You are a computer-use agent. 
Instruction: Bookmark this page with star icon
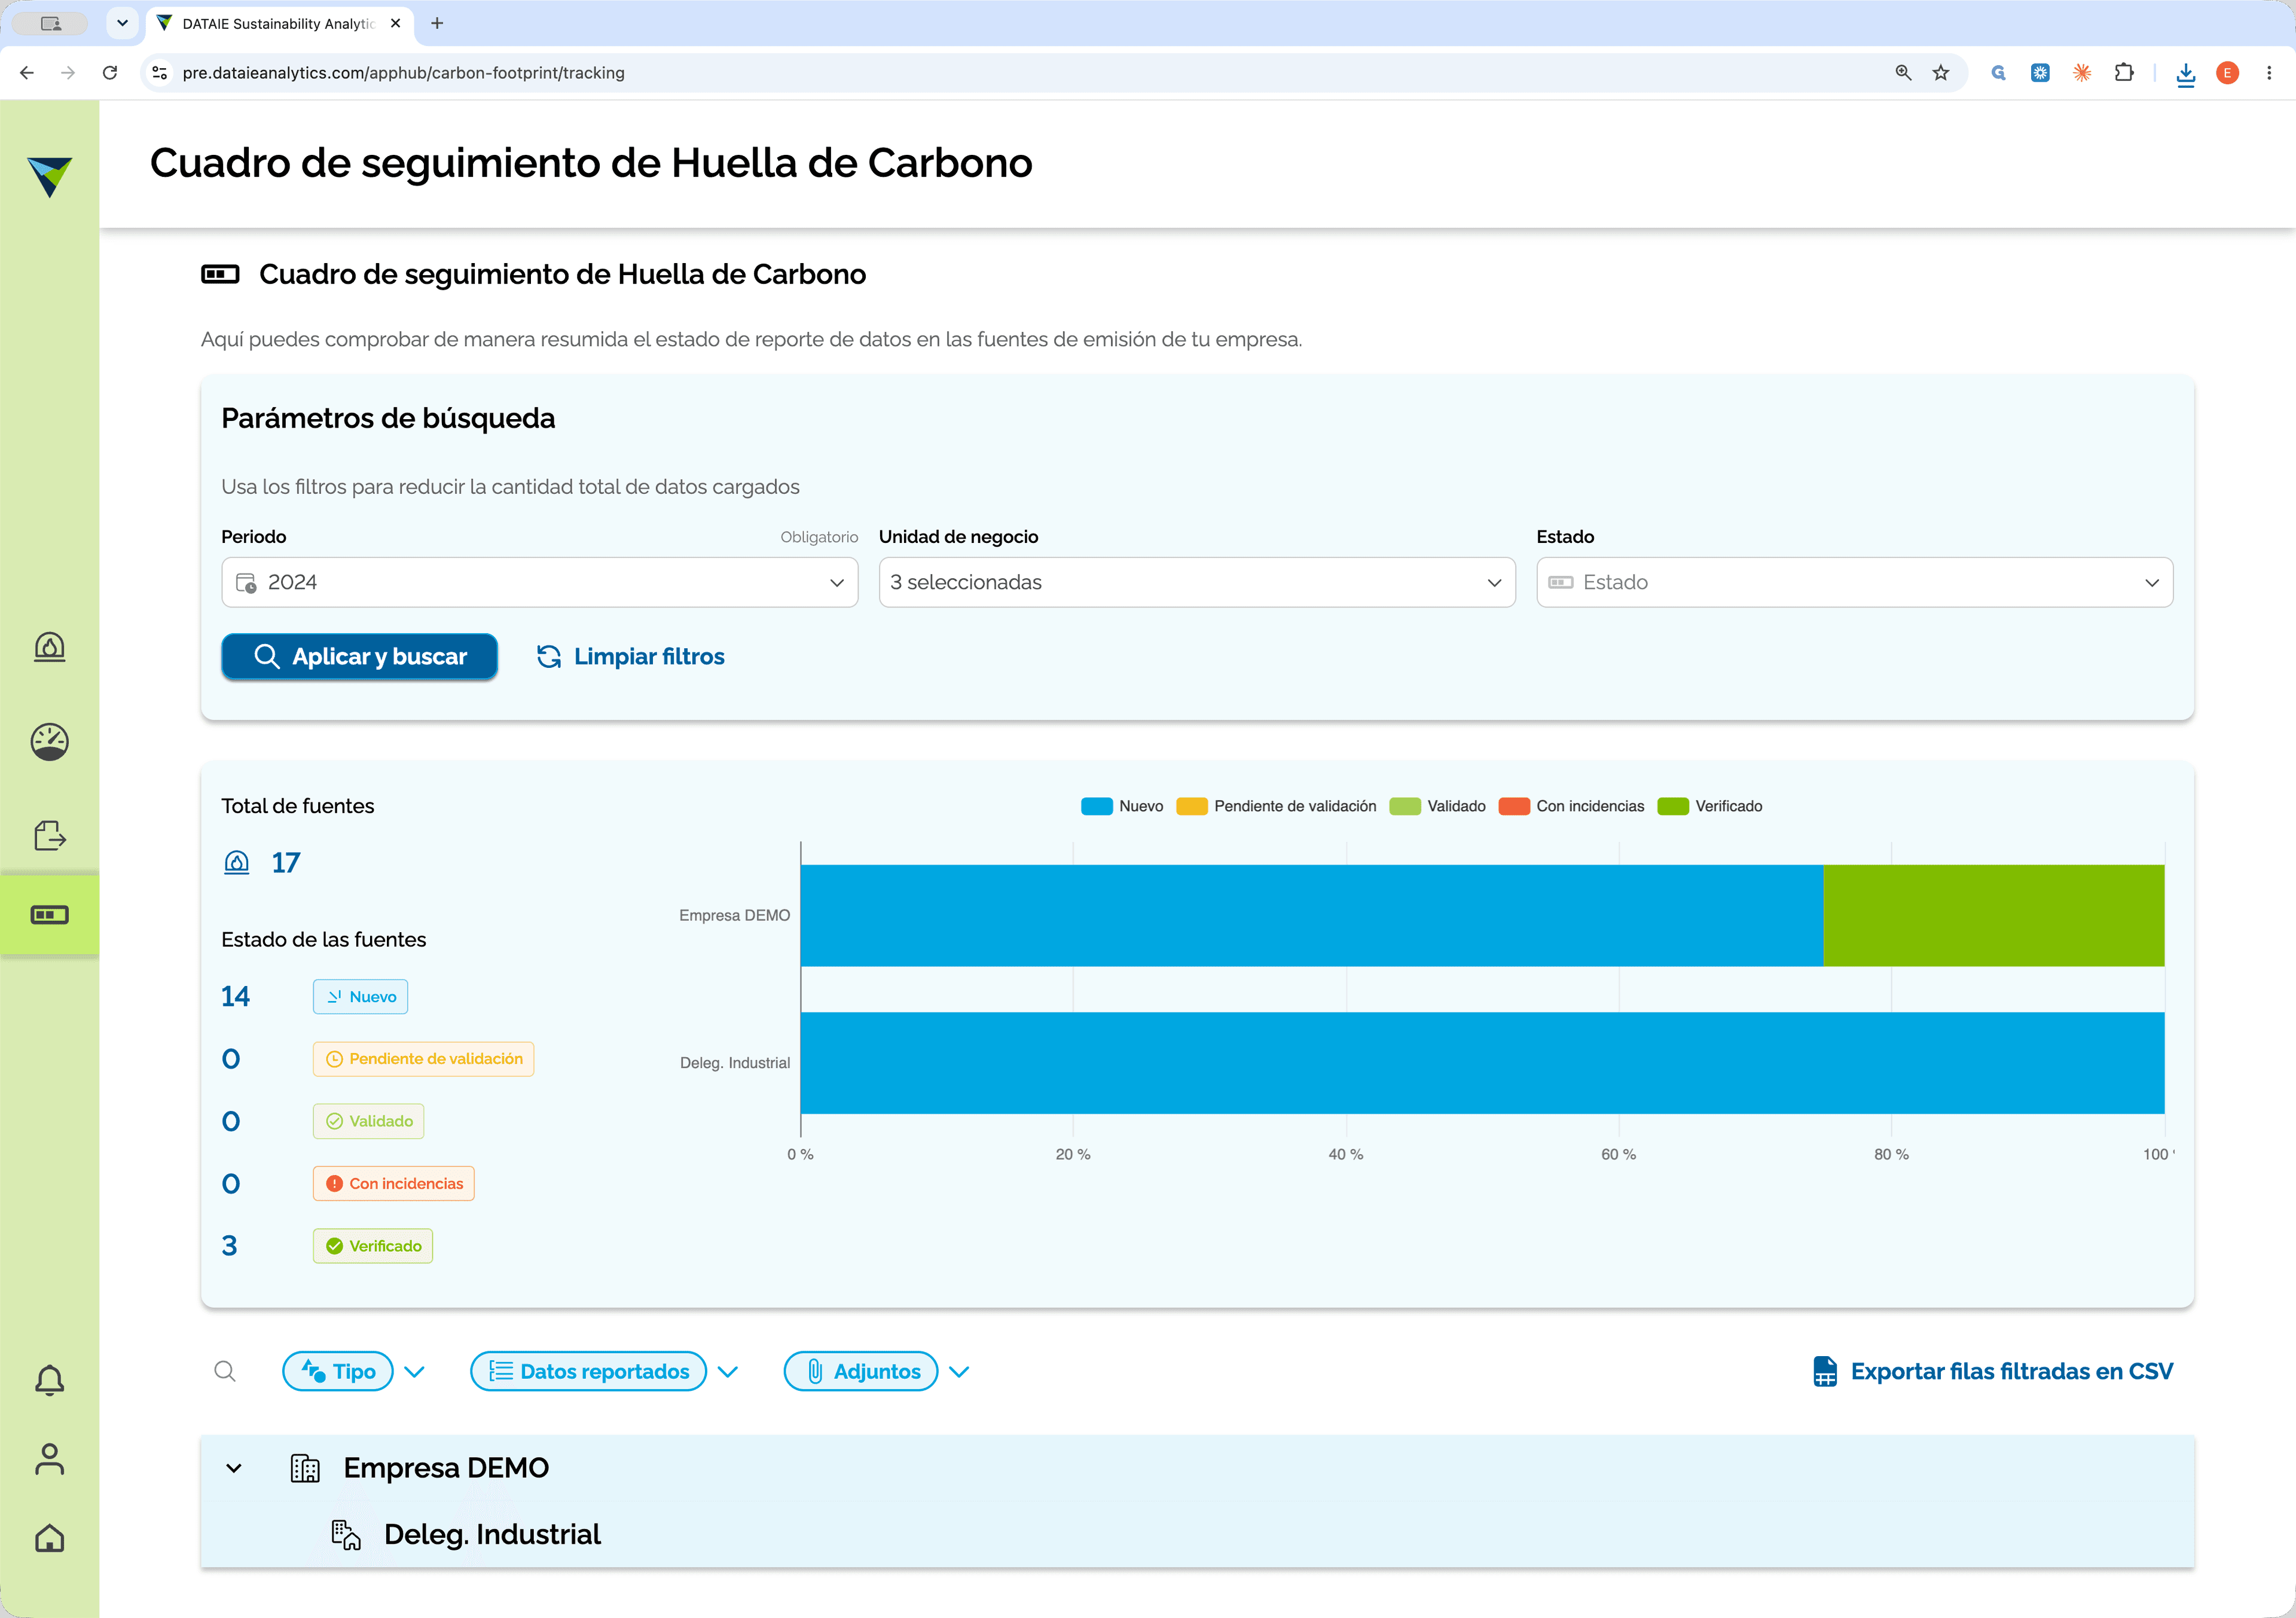point(1941,72)
